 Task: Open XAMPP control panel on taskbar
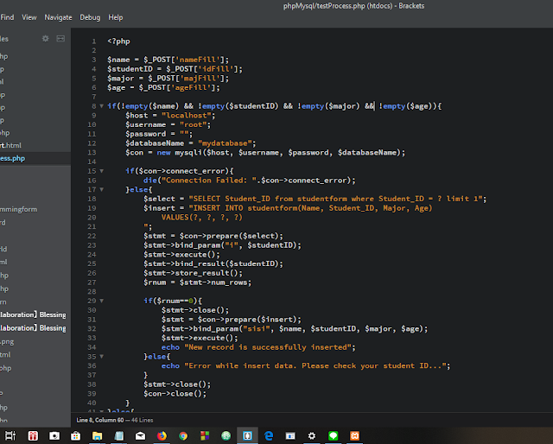[x=355, y=436]
